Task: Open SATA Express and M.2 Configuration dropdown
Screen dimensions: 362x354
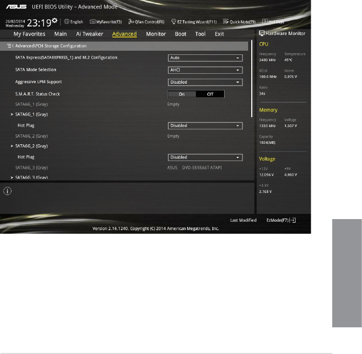Action: click(x=205, y=58)
